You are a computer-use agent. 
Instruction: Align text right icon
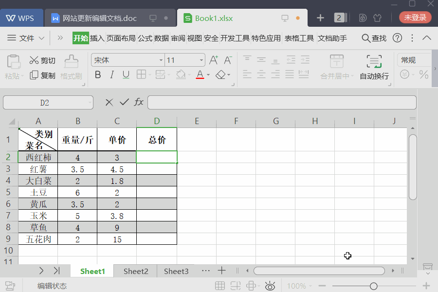(275, 74)
